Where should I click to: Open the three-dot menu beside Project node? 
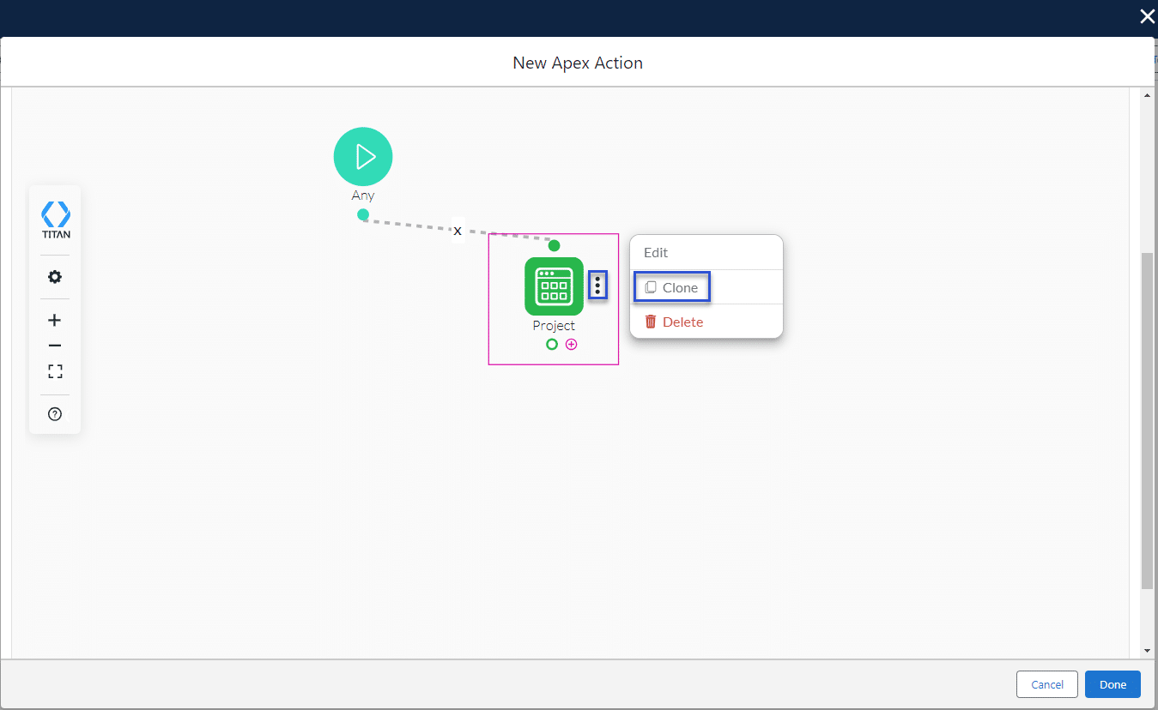pos(597,286)
